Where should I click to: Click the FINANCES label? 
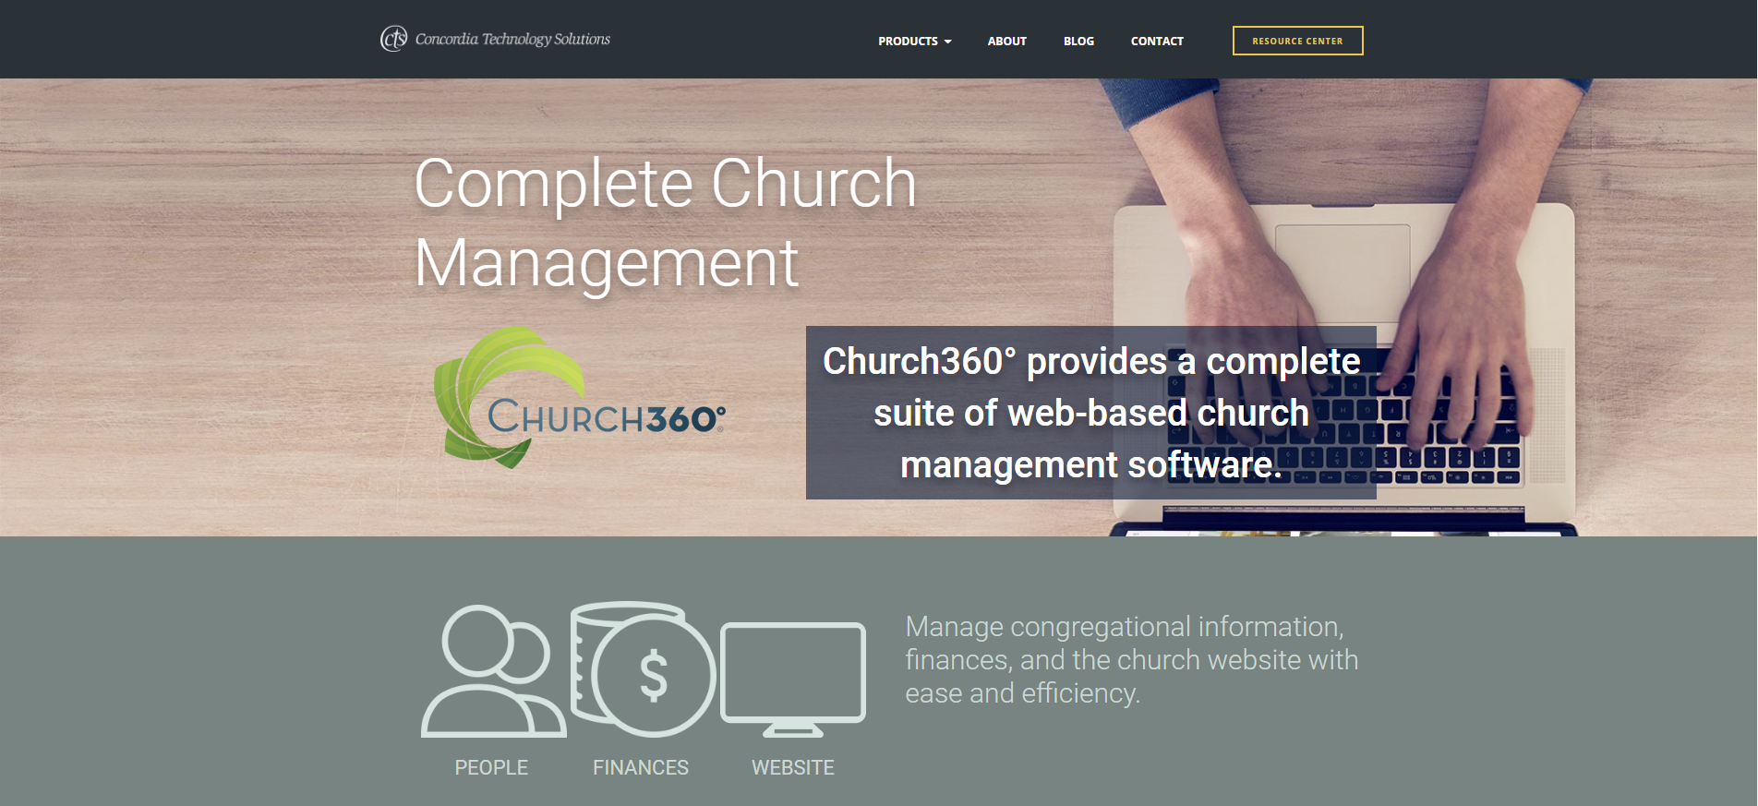(641, 767)
